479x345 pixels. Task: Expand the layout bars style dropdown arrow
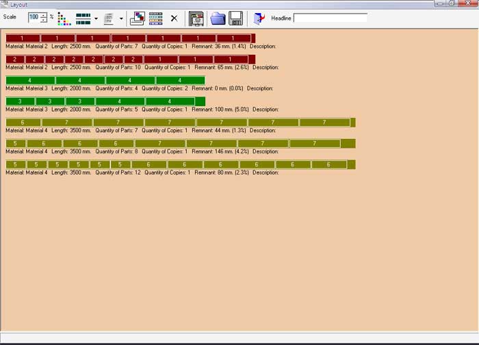tap(96, 18)
